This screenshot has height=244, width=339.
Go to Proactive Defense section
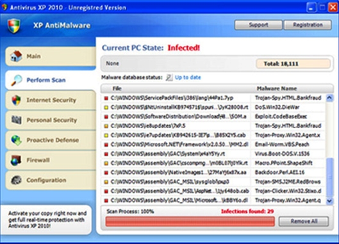coord(51,140)
